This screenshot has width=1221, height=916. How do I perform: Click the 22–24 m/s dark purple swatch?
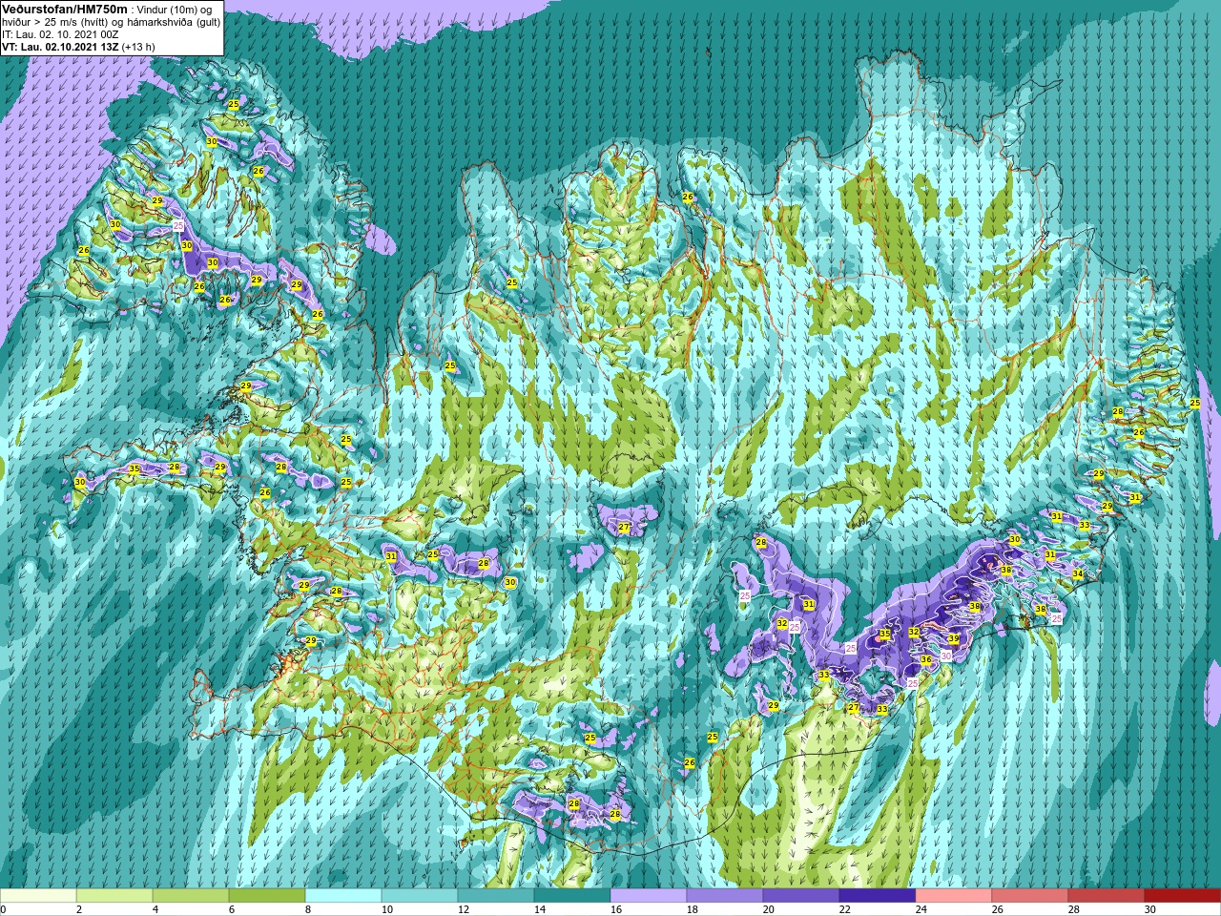[878, 896]
